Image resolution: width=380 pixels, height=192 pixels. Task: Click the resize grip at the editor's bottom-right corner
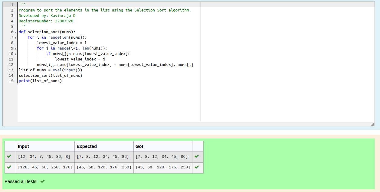[x=373, y=124]
